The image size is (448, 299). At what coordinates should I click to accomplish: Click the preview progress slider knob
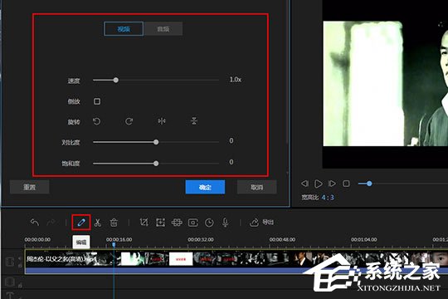click(369, 184)
